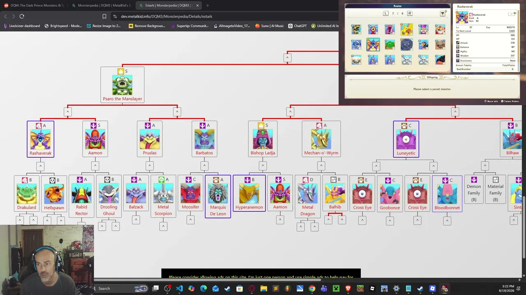
Task: Expand the arrow beneath Balzack
Action: coord(136,220)
